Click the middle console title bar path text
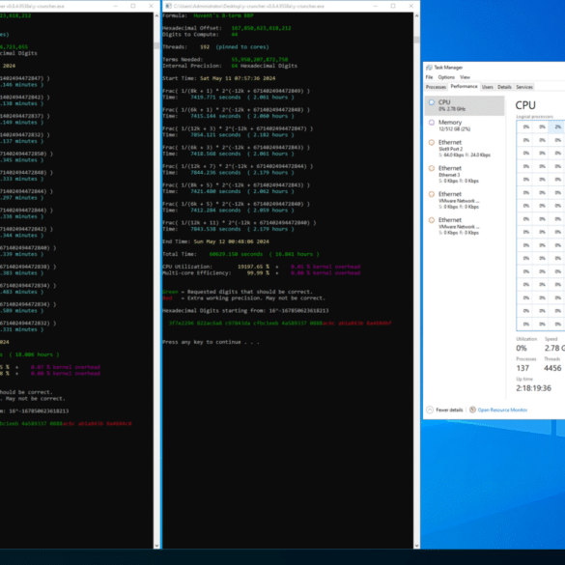Viewport: 565px width, 565px height. 248,6
